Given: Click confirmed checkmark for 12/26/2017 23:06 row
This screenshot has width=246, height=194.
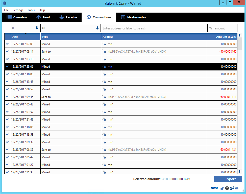Looking at the screenshot, I should click(7, 67).
